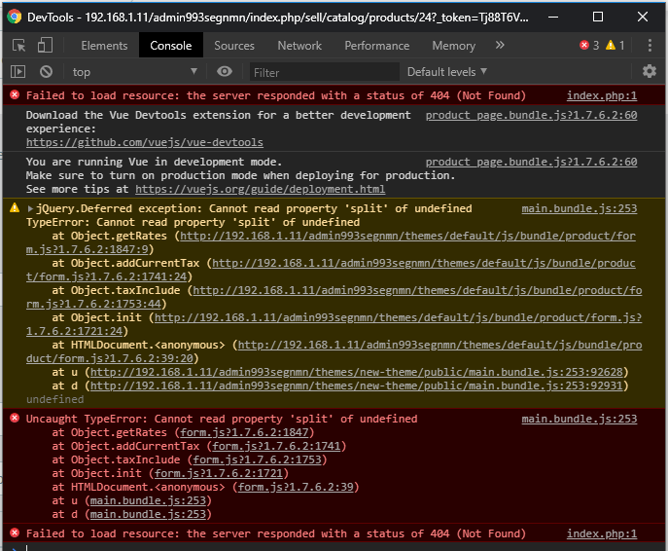Screen dimensions: 668x551
Task: Minimize the DevTools window
Action: click(x=553, y=18)
